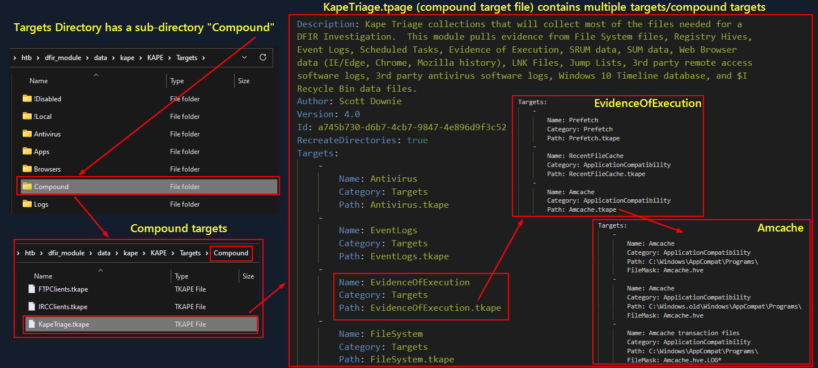Click the KapeTriage.tkape file icon

[x=32, y=324]
